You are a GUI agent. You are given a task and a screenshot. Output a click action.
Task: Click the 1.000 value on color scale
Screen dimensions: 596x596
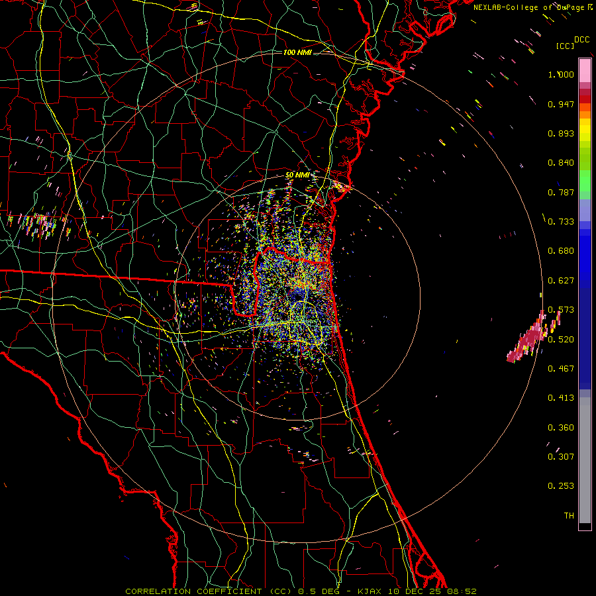pyautogui.click(x=561, y=74)
